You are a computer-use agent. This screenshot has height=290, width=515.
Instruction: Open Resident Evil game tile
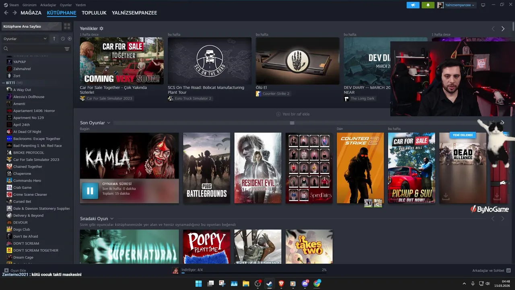point(258,168)
